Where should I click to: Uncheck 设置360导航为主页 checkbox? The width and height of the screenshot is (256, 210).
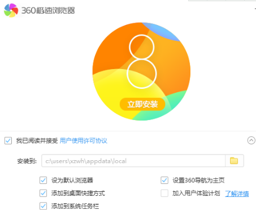pos(164,180)
